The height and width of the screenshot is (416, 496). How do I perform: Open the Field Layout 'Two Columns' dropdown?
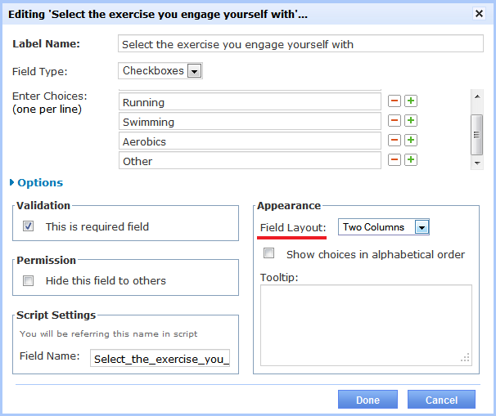[422, 227]
